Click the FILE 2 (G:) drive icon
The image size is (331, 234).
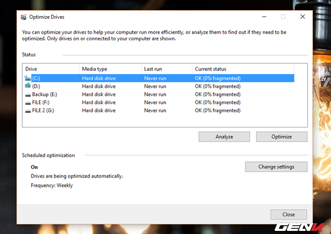pyautogui.click(x=28, y=111)
